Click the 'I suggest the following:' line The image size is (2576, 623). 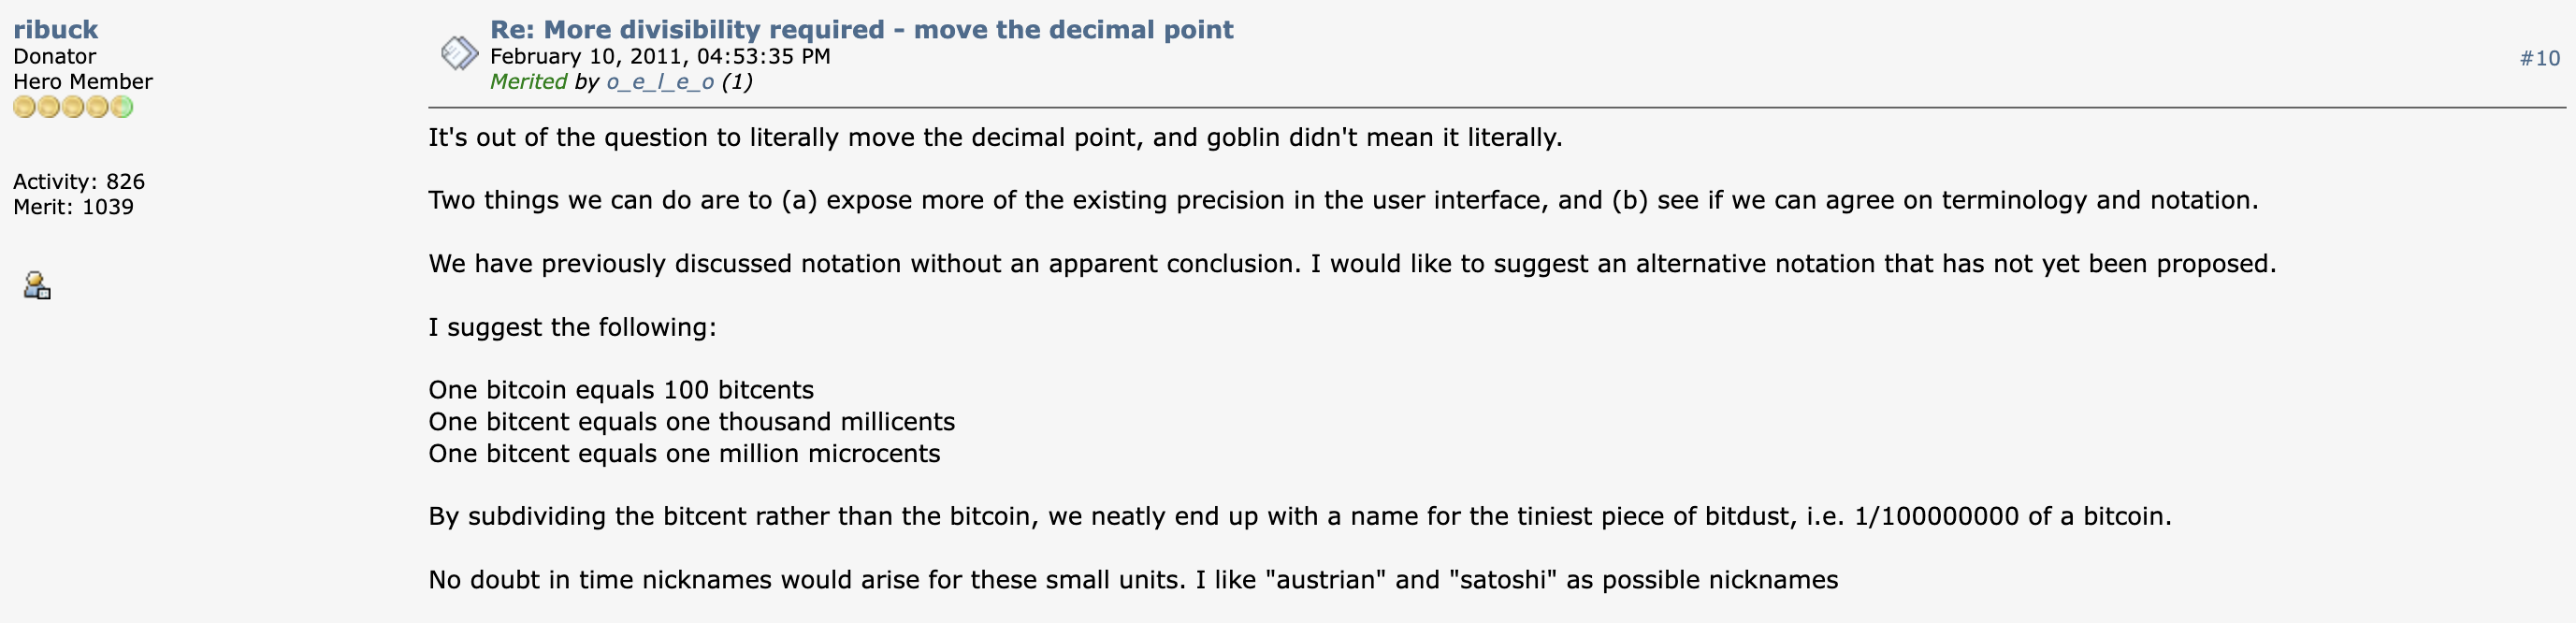point(572,328)
